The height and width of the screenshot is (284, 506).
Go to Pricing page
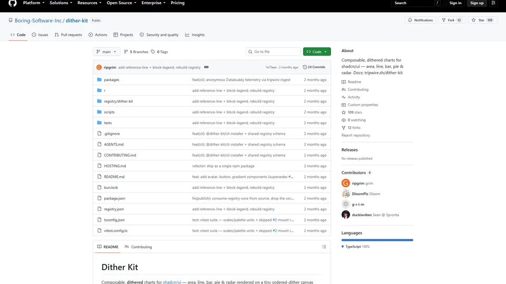(178, 3)
